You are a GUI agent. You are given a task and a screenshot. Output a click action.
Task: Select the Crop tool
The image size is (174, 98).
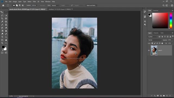click(x=2, y=19)
